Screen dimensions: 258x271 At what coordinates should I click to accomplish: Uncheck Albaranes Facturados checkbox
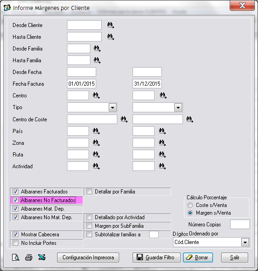15,192
